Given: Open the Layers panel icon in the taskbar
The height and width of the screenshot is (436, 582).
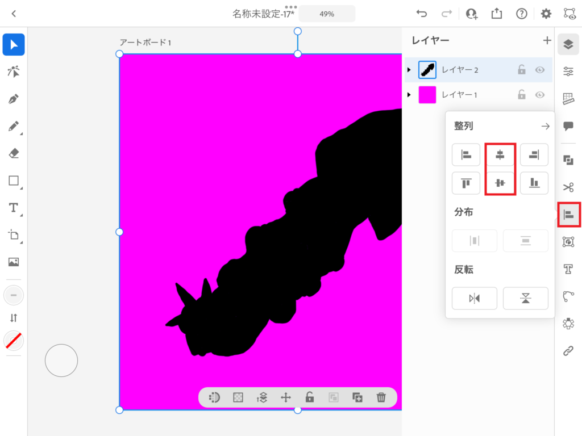Looking at the screenshot, I should (x=568, y=44).
